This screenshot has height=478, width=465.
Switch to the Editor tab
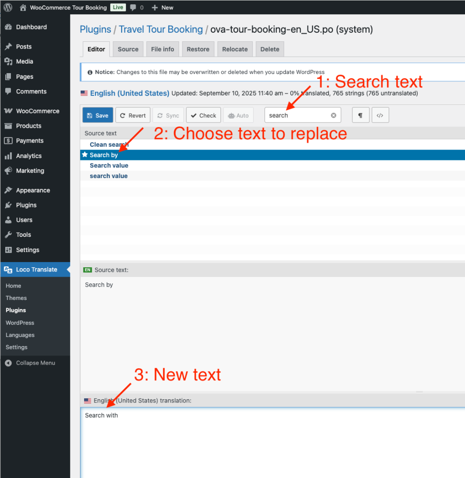(96, 49)
